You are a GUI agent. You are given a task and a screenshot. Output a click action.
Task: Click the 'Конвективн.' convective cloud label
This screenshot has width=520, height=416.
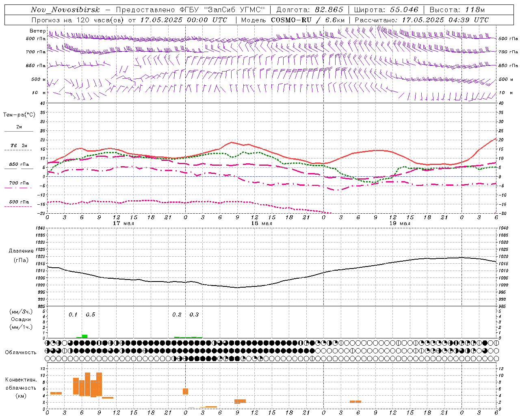21,379
